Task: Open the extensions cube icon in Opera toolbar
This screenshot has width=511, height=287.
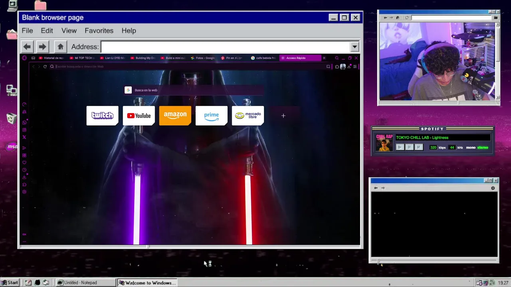Action: click(x=337, y=67)
